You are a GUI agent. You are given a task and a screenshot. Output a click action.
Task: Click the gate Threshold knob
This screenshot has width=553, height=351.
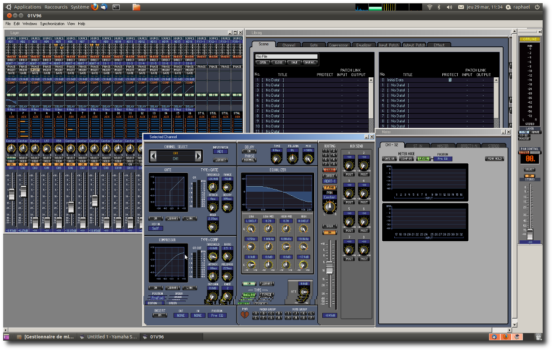tap(213, 188)
